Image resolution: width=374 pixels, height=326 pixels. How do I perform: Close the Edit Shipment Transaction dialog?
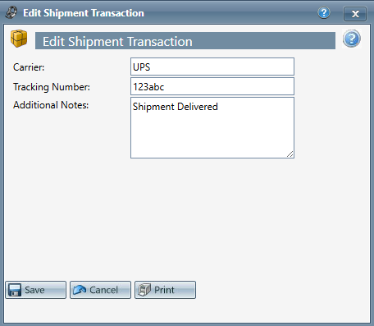[355, 14]
